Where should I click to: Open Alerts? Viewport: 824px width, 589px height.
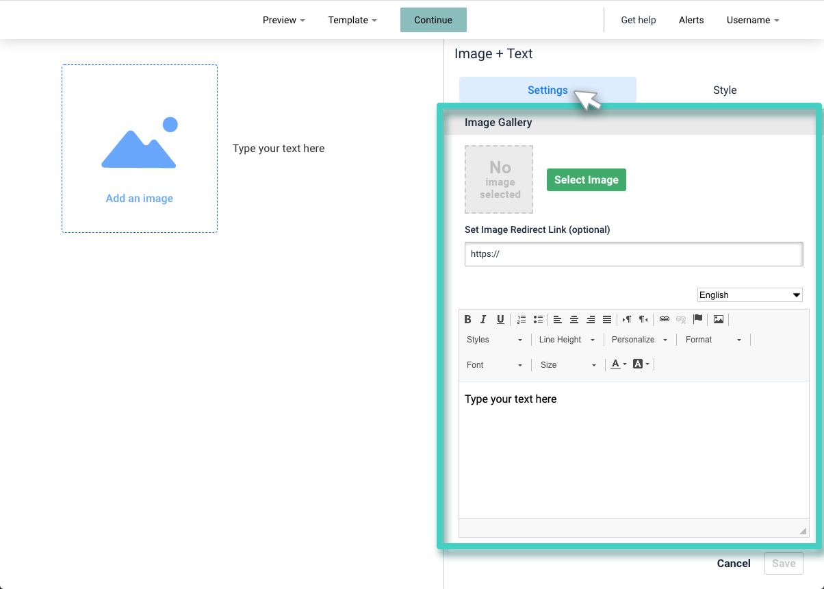click(691, 20)
